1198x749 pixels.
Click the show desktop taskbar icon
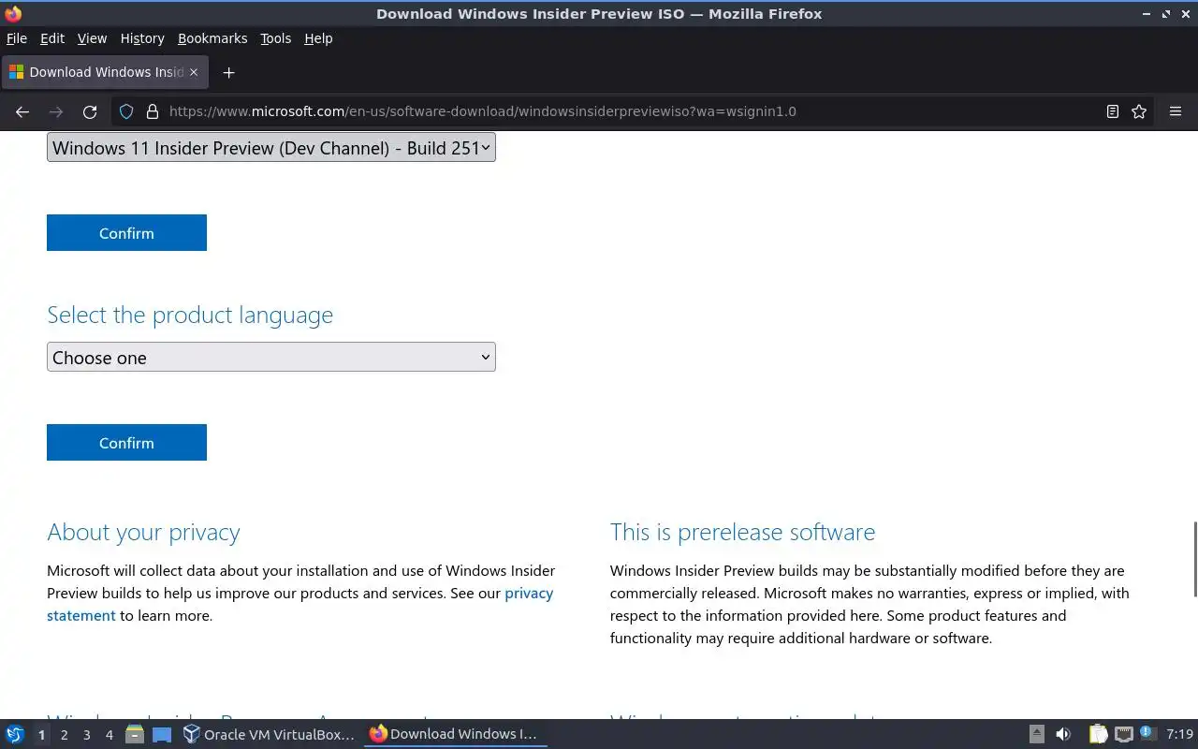pos(162,735)
